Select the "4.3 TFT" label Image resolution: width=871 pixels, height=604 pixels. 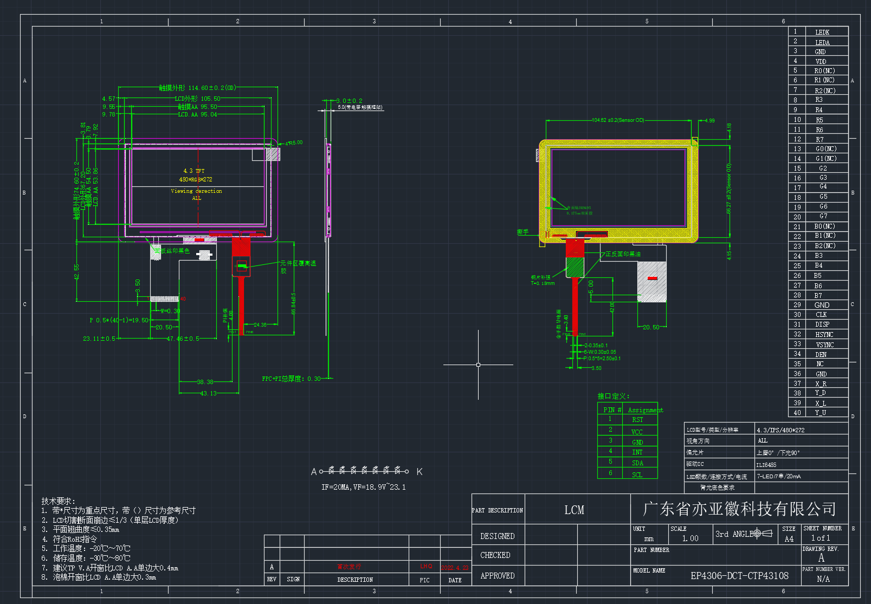(x=194, y=171)
